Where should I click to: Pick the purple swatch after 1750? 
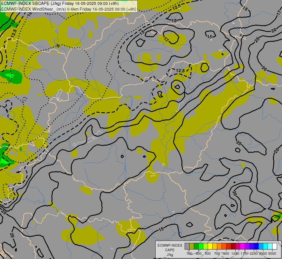tap(247, 246)
